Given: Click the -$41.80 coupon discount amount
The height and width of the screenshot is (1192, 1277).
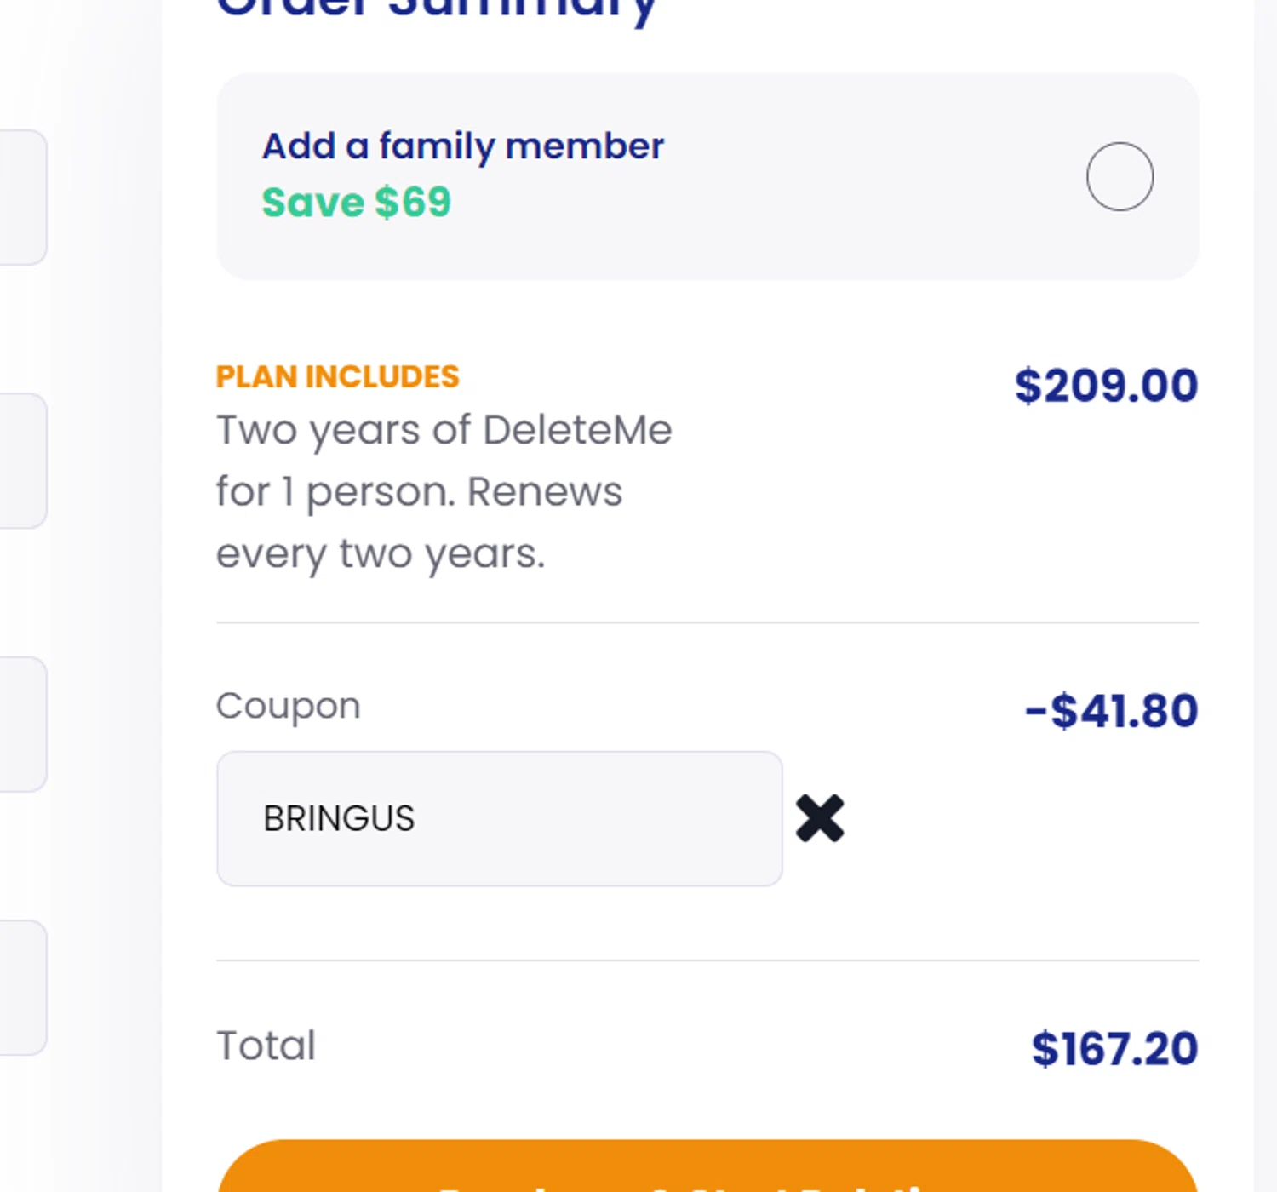Looking at the screenshot, I should tap(1111, 711).
